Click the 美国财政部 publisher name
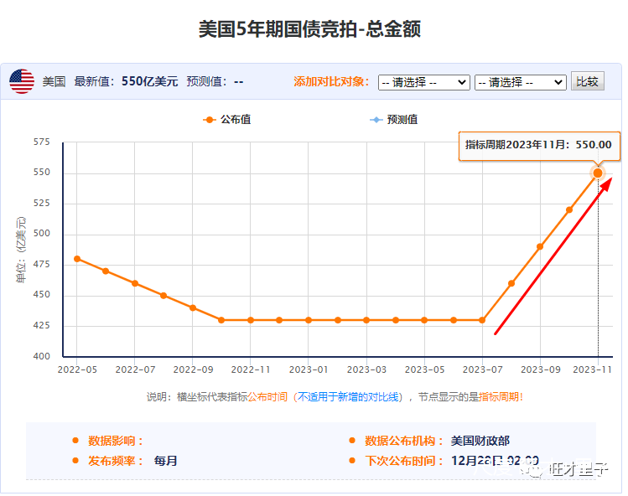 480,441
